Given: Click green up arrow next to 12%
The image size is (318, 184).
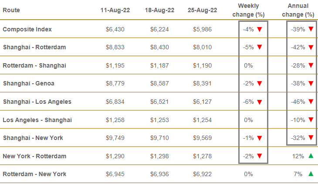Looking at the screenshot, I should point(311,156).
